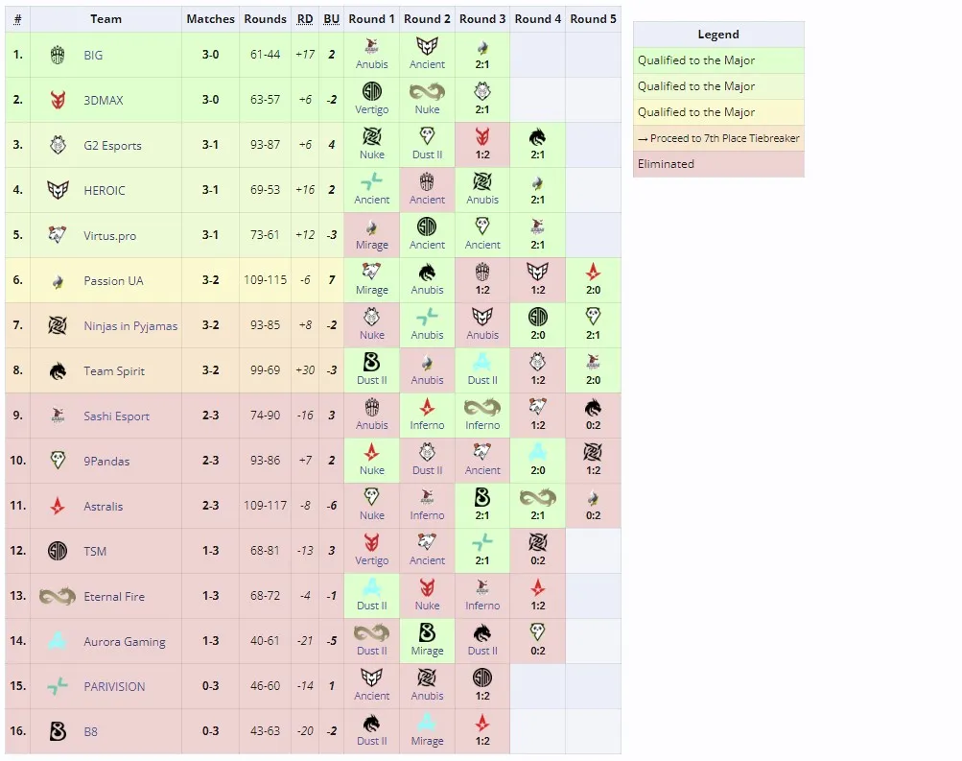Click the Rounds column header
This screenshot has height=761, width=962.
265,19
